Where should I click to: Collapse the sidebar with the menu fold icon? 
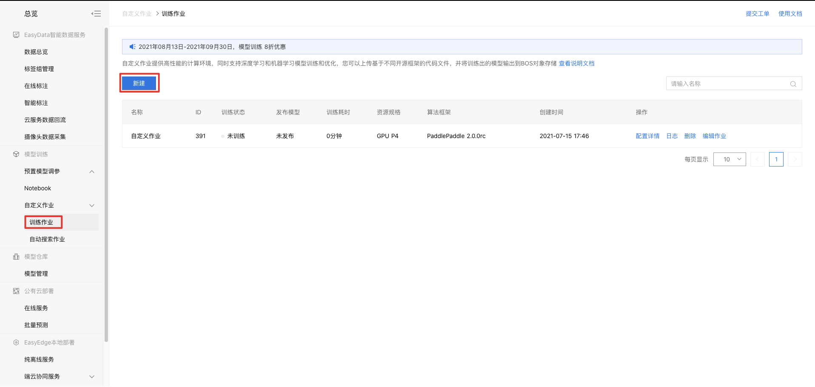(96, 14)
